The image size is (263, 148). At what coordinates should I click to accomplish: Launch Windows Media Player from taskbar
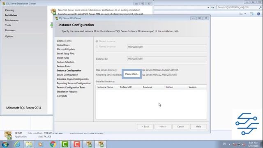pos(40,144)
